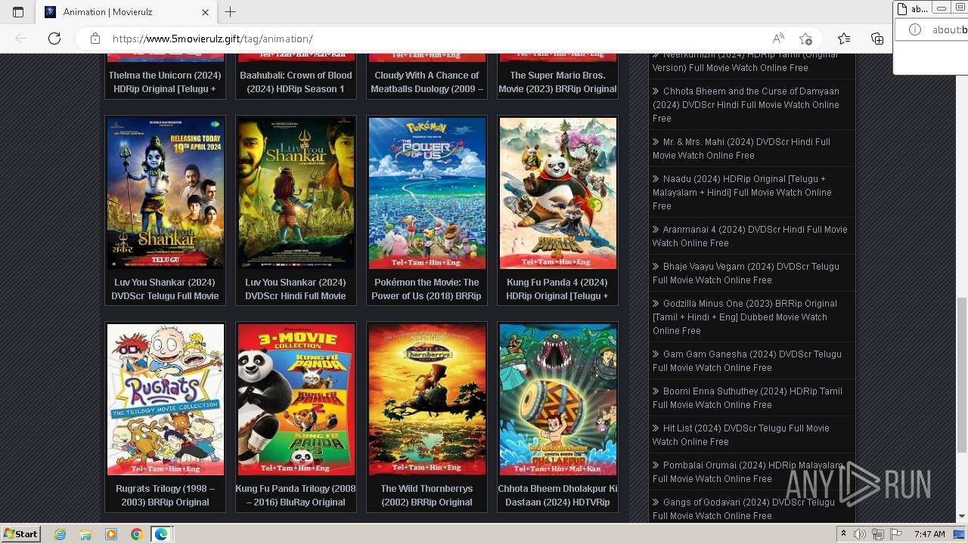Click the site lock info icon
The width and height of the screenshot is (968, 544).
(95, 39)
